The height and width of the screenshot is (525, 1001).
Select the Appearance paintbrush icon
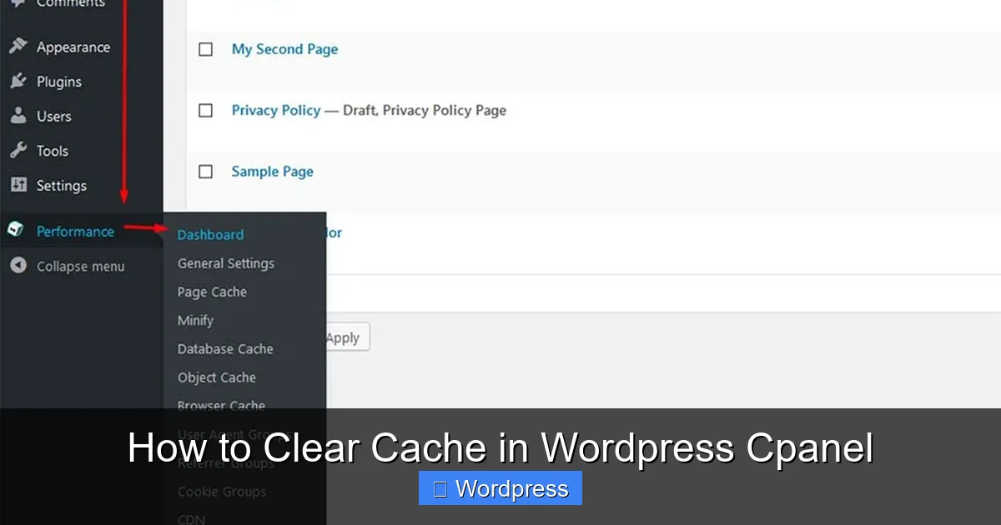(18, 46)
